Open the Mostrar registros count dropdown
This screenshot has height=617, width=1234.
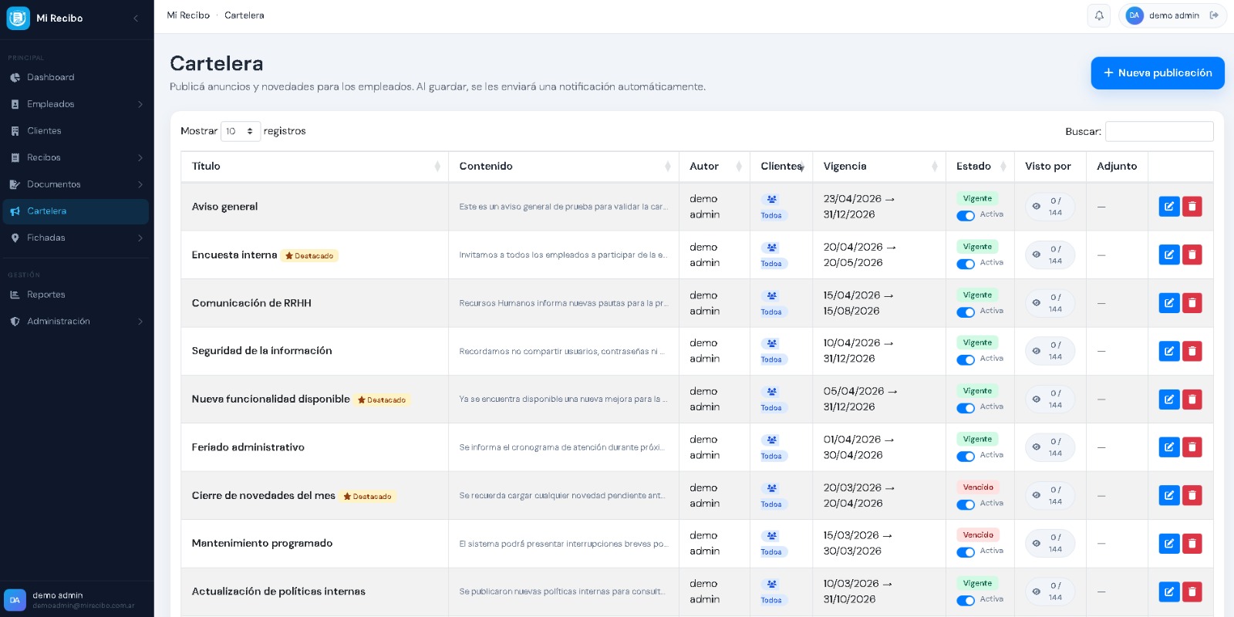(x=240, y=131)
